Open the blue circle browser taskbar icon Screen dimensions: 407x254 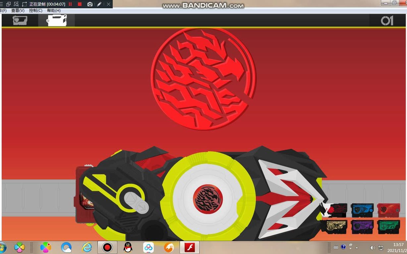[x=66, y=247]
